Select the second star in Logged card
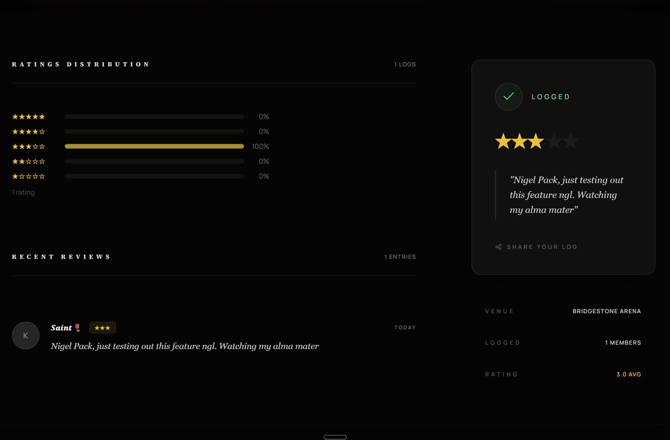 [x=520, y=141]
